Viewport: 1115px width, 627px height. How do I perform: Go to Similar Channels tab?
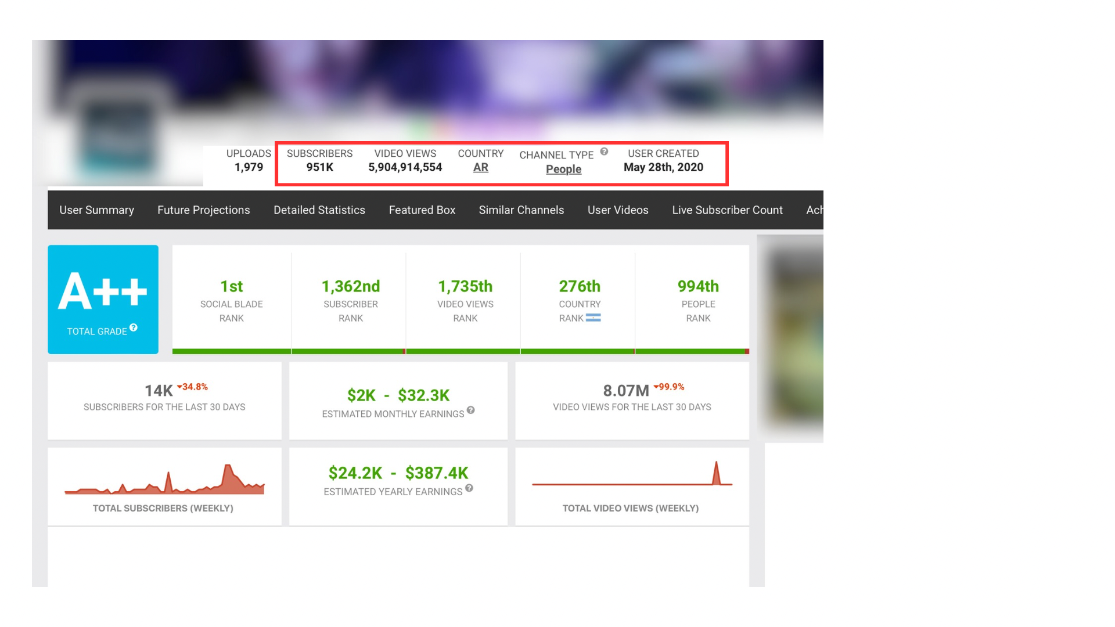pos(521,210)
